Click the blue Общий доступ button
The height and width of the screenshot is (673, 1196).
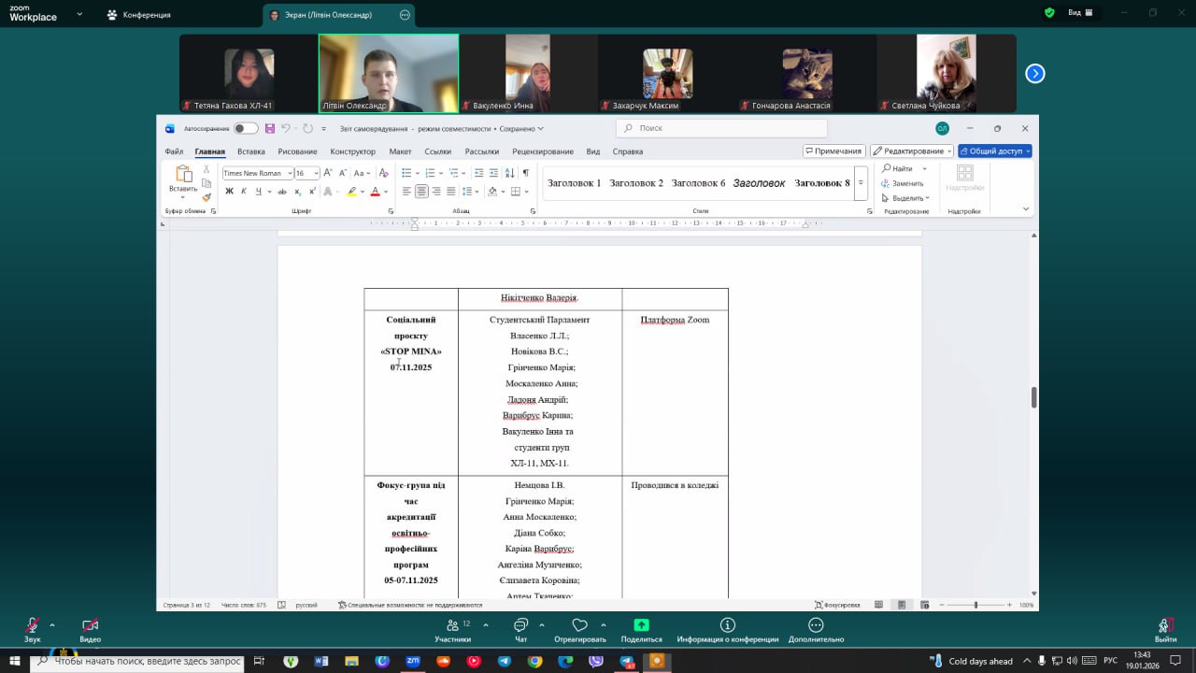(994, 151)
